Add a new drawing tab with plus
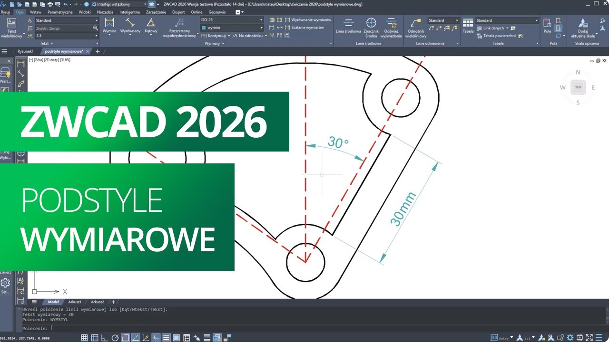The height and width of the screenshot is (342, 609). (x=98, y=51)
